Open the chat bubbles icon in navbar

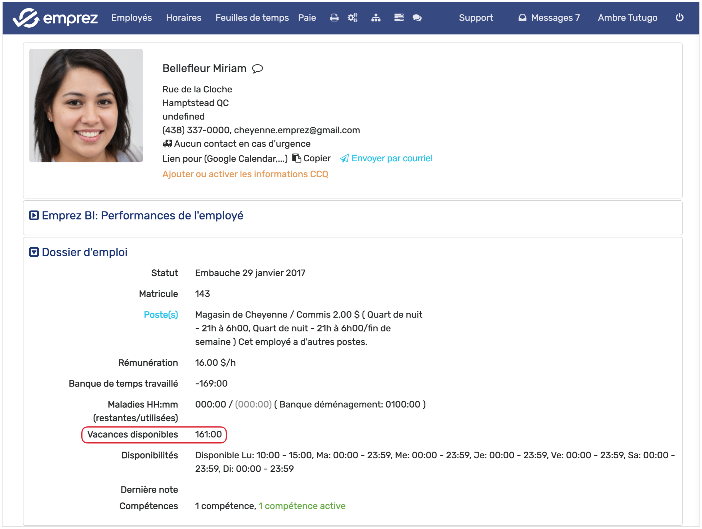tap(417, 18)
